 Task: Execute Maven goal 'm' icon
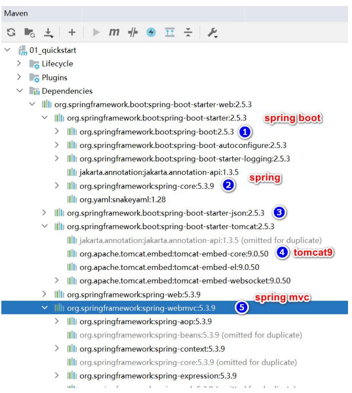pyautogui.click(x=114, y=32)
